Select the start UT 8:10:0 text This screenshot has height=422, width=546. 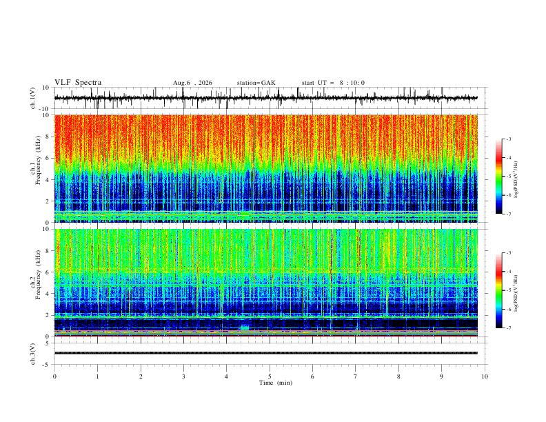333,83
